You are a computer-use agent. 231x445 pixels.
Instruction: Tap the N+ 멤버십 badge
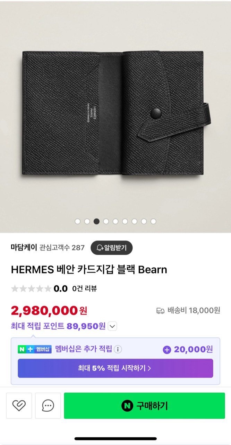[35, 349]
